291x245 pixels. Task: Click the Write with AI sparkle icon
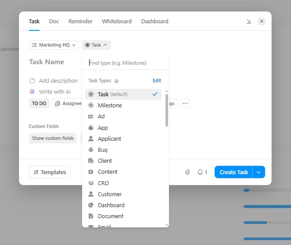click(32, 91)
